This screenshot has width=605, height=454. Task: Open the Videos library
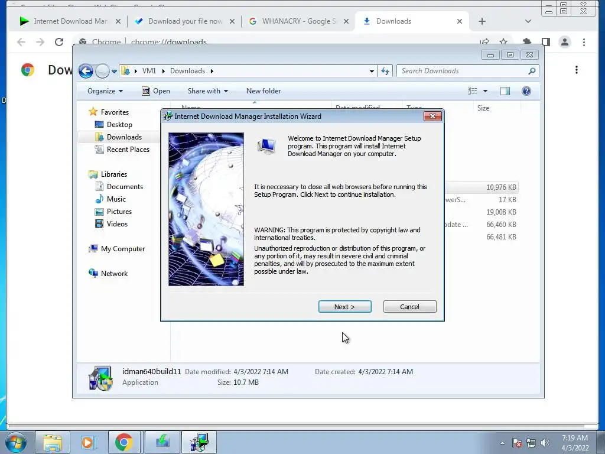117,224
